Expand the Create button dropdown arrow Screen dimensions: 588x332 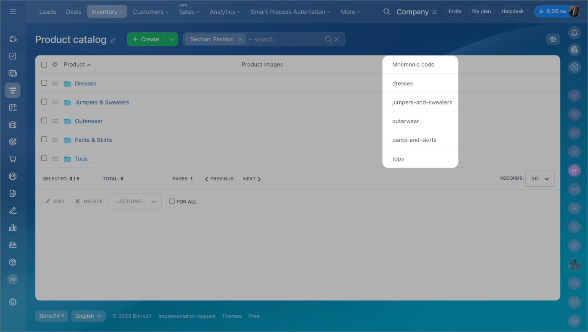click(x=171, y=39)
